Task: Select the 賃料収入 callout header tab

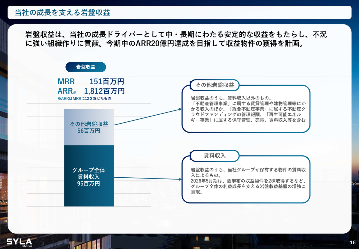Action: [215, 155]
